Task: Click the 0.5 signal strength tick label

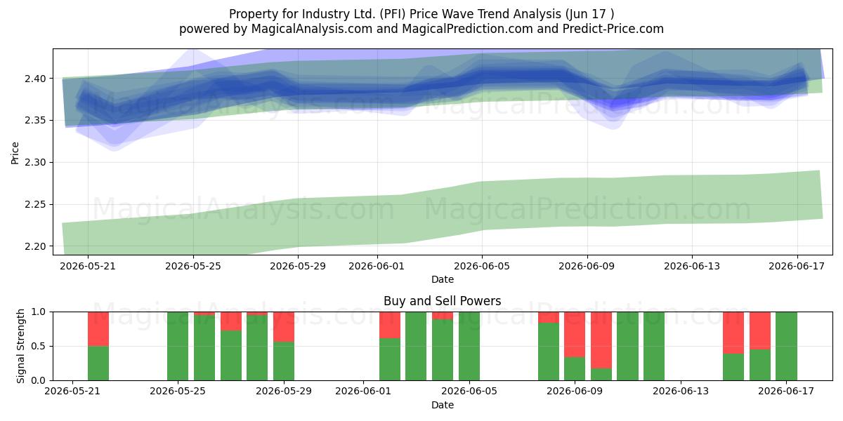Action: [40, 346]
